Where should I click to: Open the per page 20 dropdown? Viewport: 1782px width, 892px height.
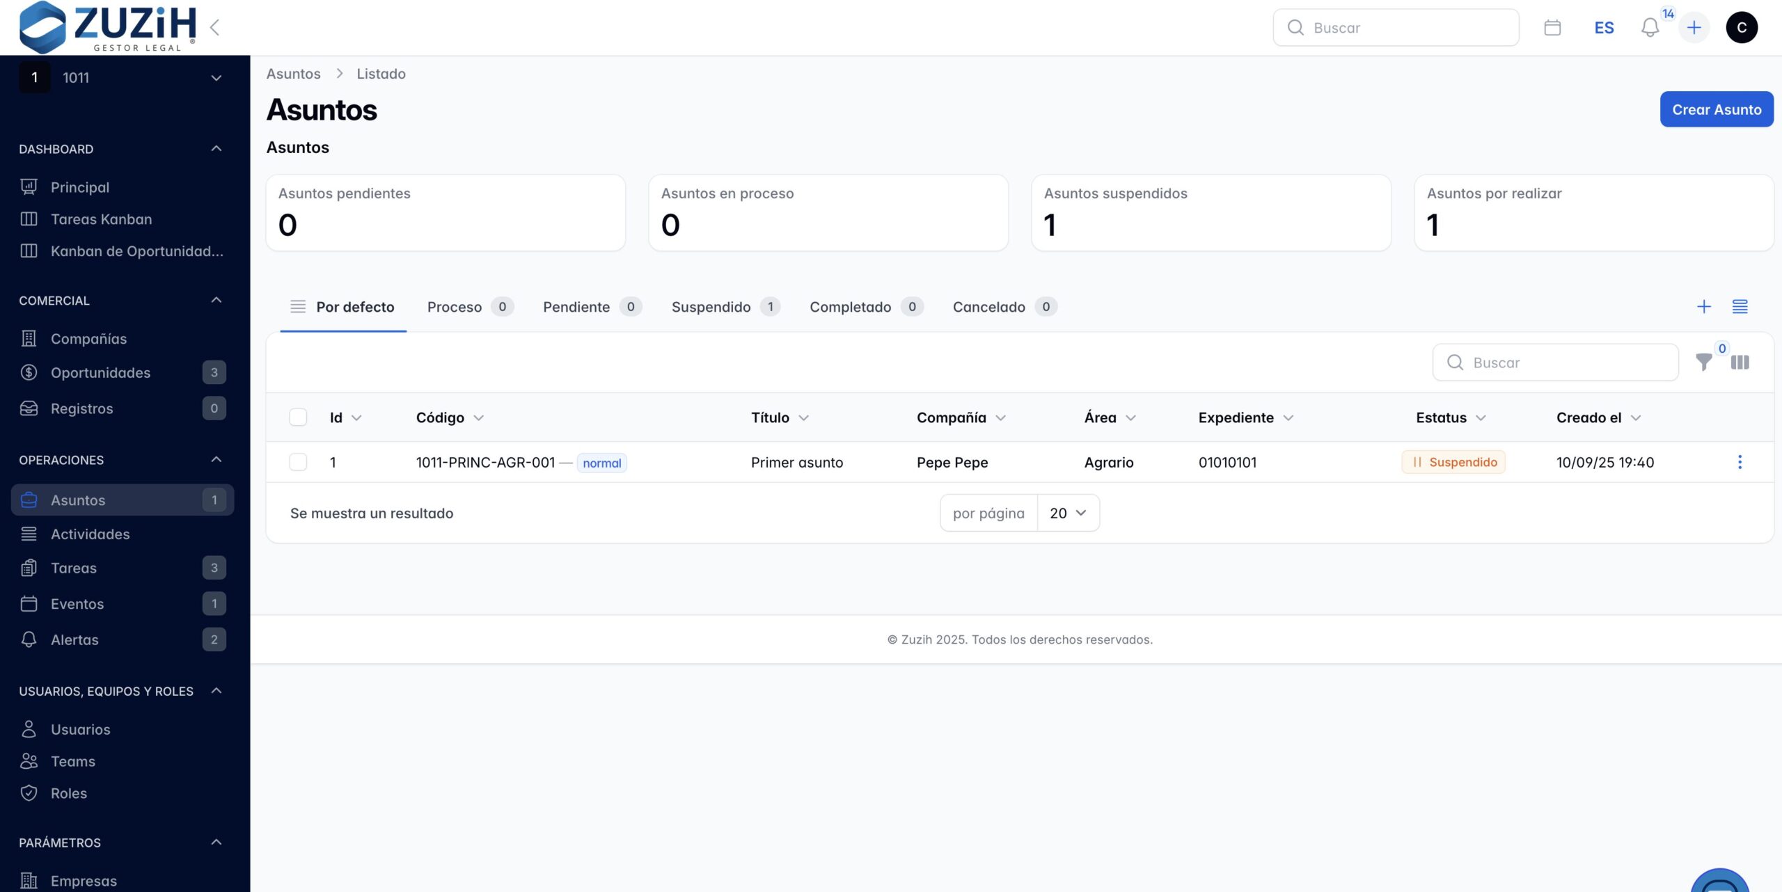(x=1068, y=513)
